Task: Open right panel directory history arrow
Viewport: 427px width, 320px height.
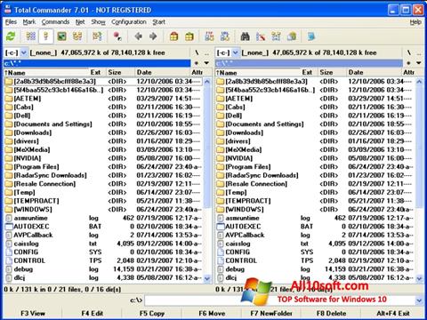Action: pos(418,63)
